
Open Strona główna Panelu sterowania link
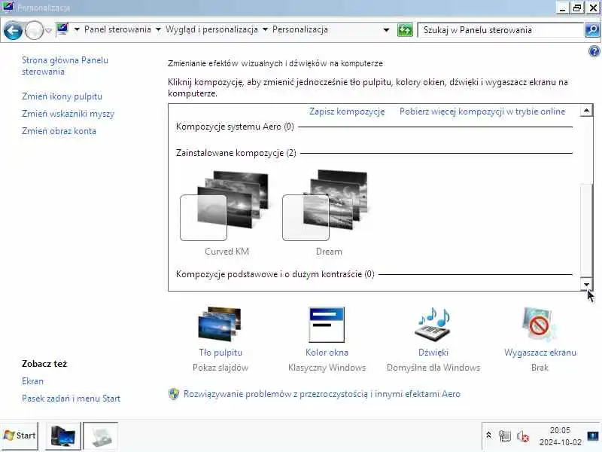[x=65, y=66]
